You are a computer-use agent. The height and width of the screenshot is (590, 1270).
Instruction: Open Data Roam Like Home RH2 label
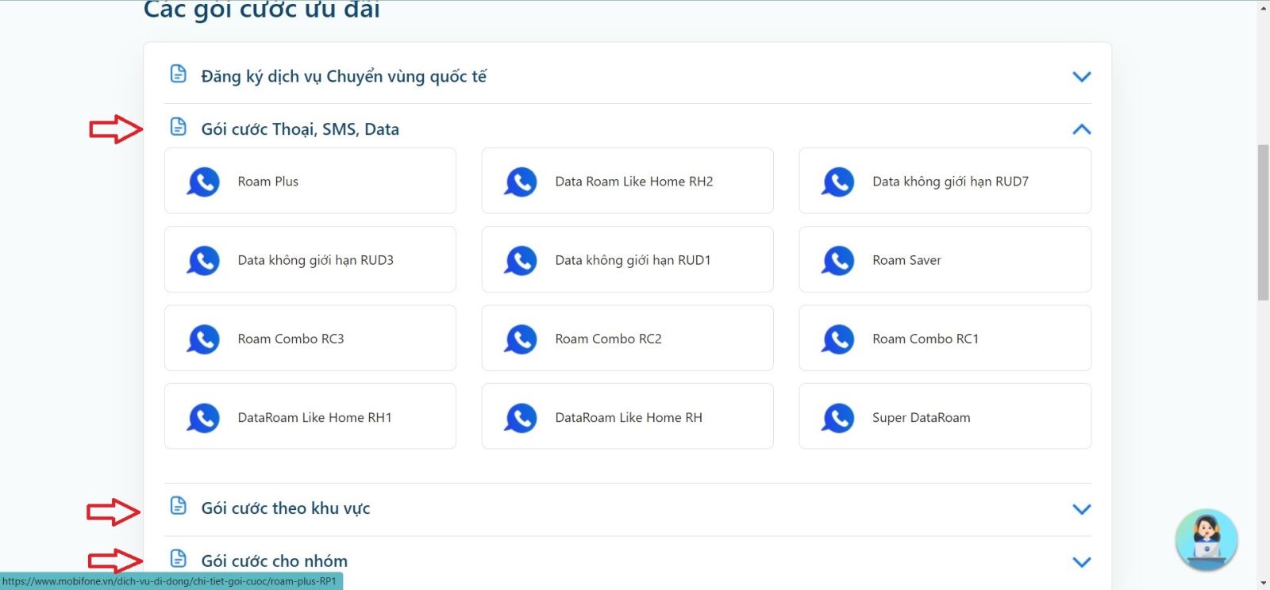click(634, 182)
